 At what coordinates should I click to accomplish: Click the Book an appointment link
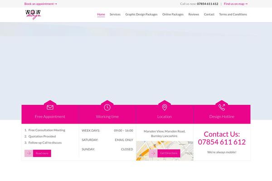click(41, 4)
